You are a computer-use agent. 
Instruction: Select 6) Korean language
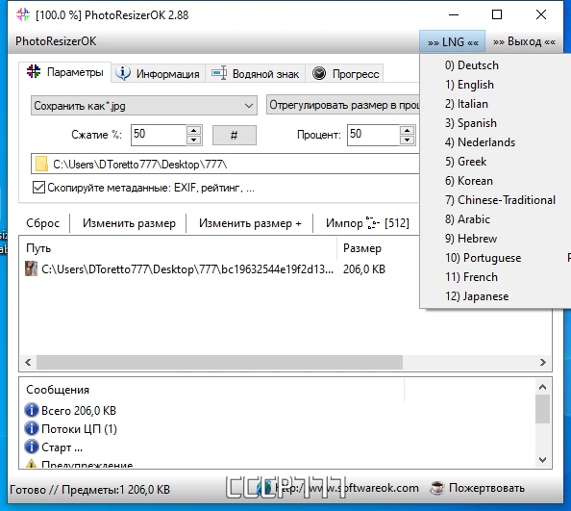(x=495, y=181)
